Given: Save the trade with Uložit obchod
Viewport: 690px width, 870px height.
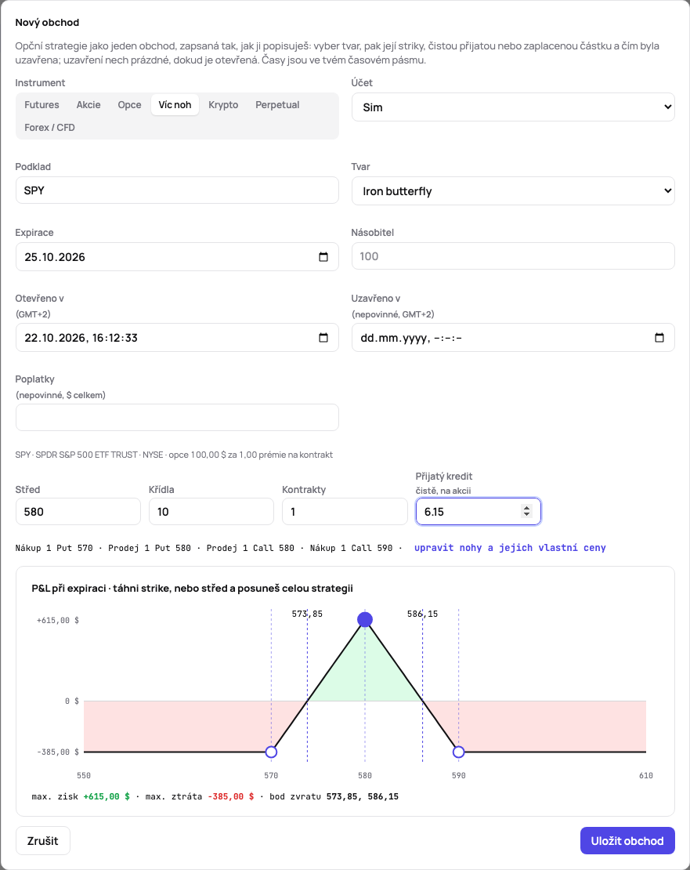Looking at the screenshot, I should pos(627,841).
